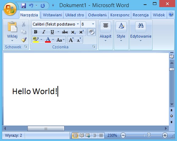Copy selection with the copy icon
The width and height of the screenshot is (177, 141).
23,32
